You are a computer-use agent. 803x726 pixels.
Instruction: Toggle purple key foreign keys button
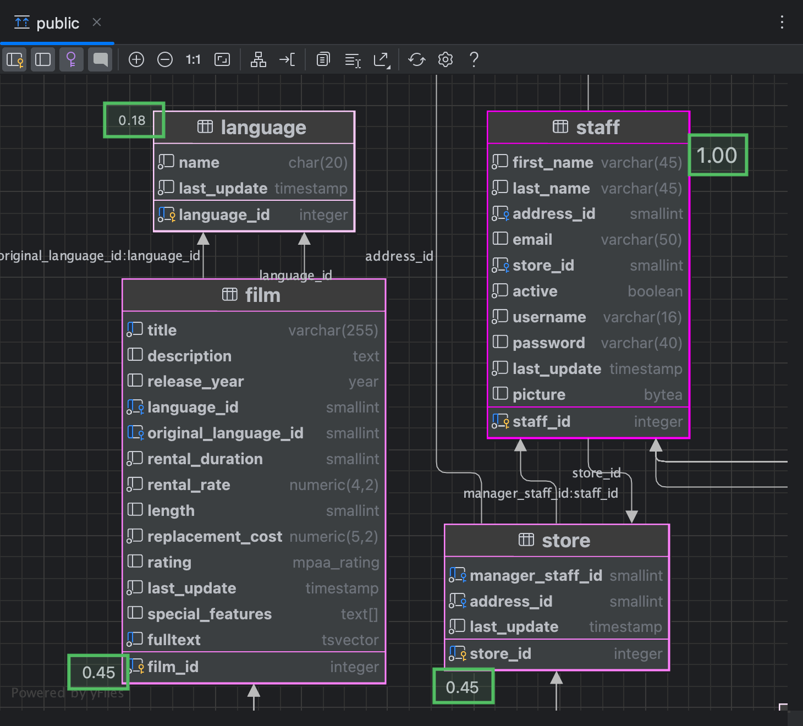pos(71,59)
